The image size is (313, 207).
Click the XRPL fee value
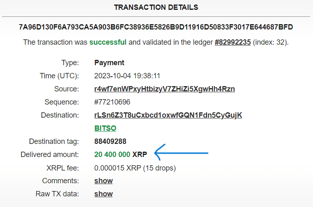pyautogui.click(x=135, y=168)
